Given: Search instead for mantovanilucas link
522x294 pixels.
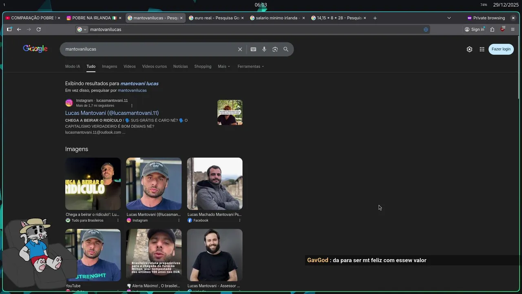Looking at the screenshot, I should (x=132, y=90).
